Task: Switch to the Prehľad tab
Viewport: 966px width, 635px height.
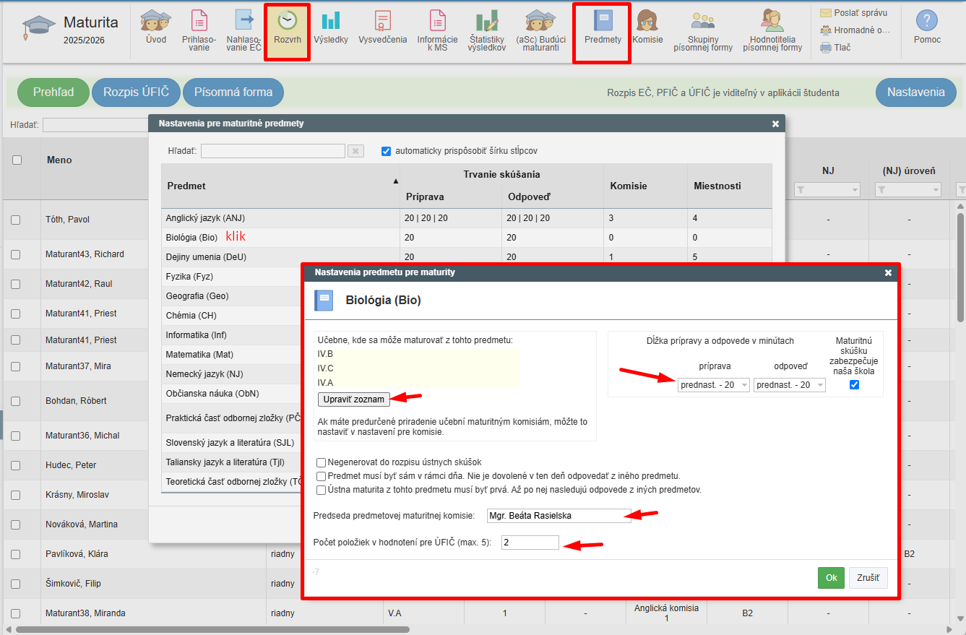Action: [x=53, y=92]
